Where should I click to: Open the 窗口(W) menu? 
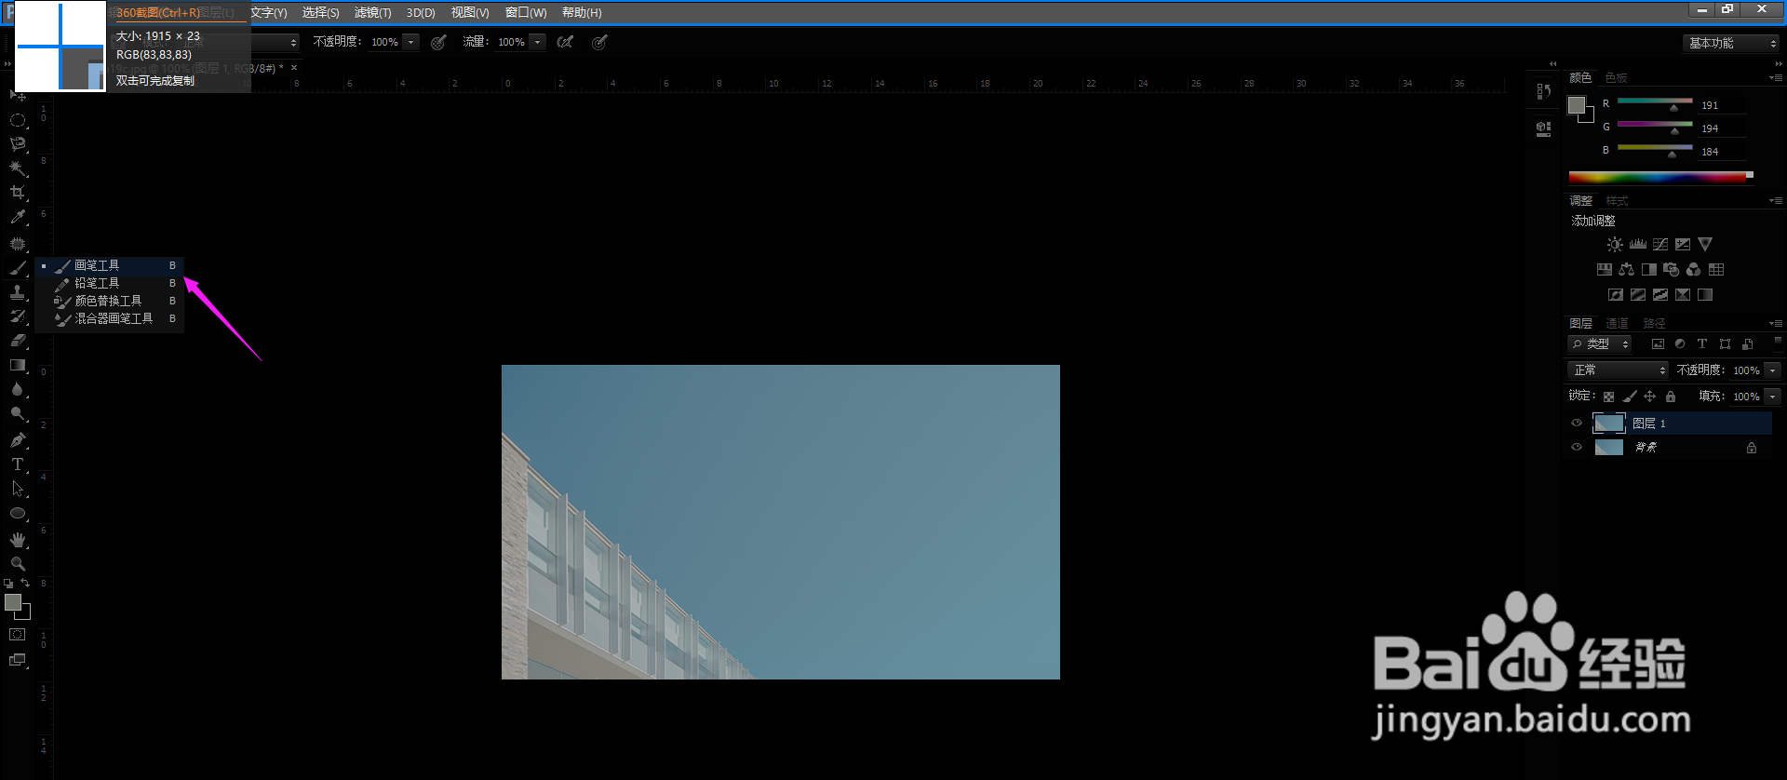coord(526,13)
